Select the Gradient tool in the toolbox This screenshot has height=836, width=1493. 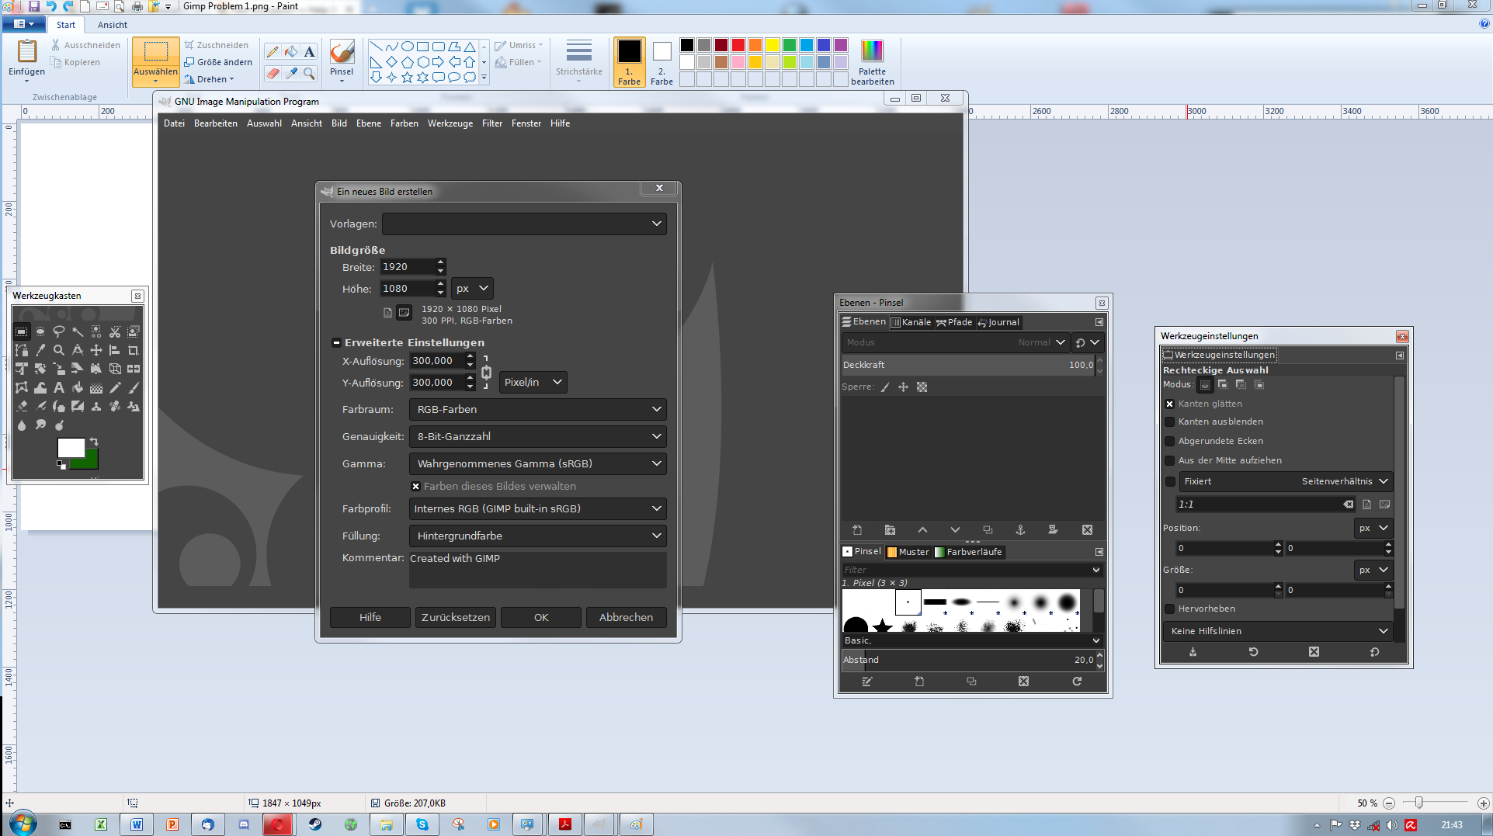pos(96,387)
